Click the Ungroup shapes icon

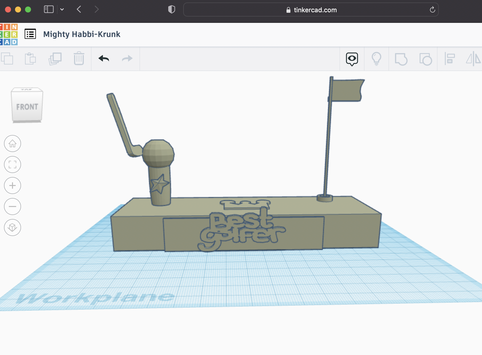(x=425, y=59)
